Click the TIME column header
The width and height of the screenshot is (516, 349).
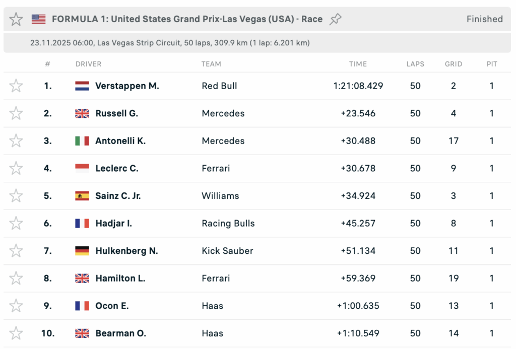[358, 64]
